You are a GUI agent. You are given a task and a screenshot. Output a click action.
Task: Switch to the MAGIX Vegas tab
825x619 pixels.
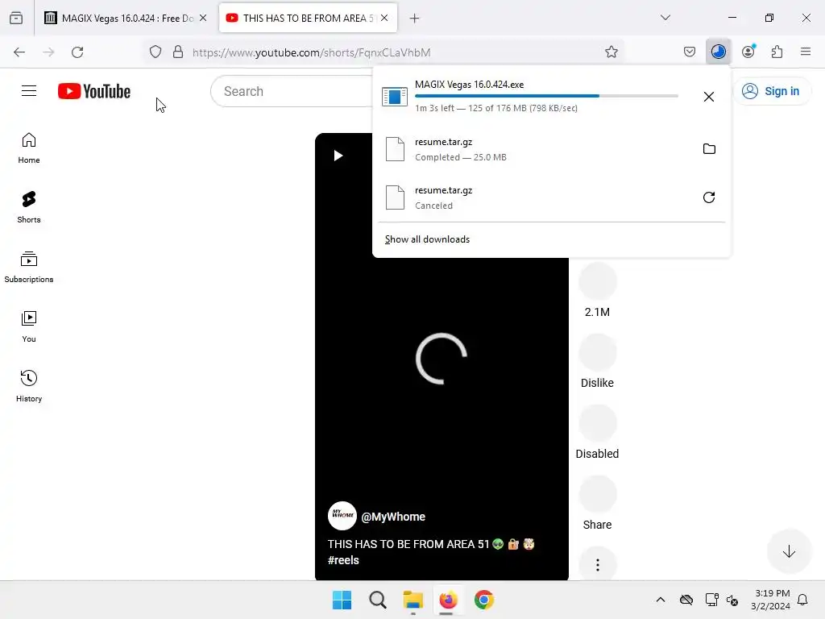coord(126,19)
